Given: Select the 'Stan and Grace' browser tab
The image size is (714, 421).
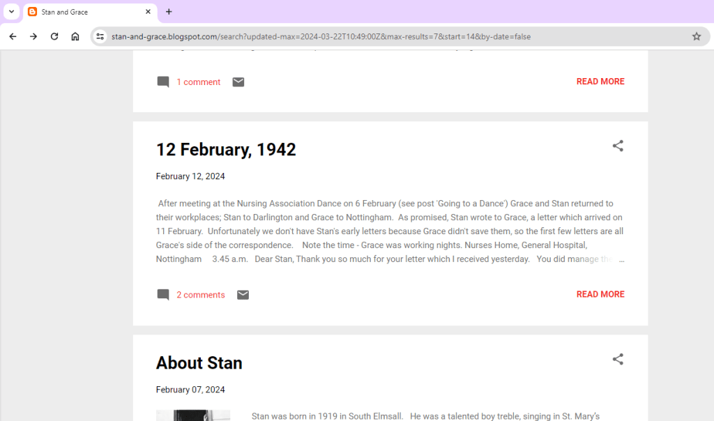Looking at the screenshot, I should pyautogui.click(x=84, y=12).
